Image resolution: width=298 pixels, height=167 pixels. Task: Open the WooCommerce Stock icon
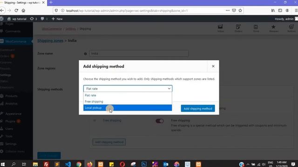click(x=256, y=28)
